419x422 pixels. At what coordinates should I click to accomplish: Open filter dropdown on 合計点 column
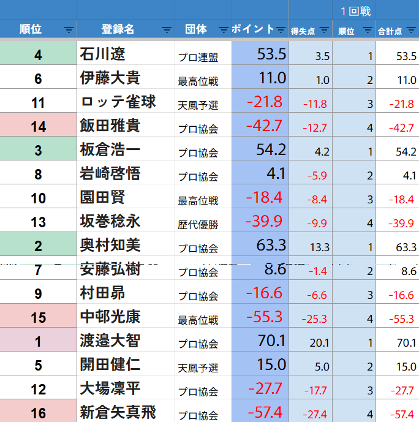[411, 30]
